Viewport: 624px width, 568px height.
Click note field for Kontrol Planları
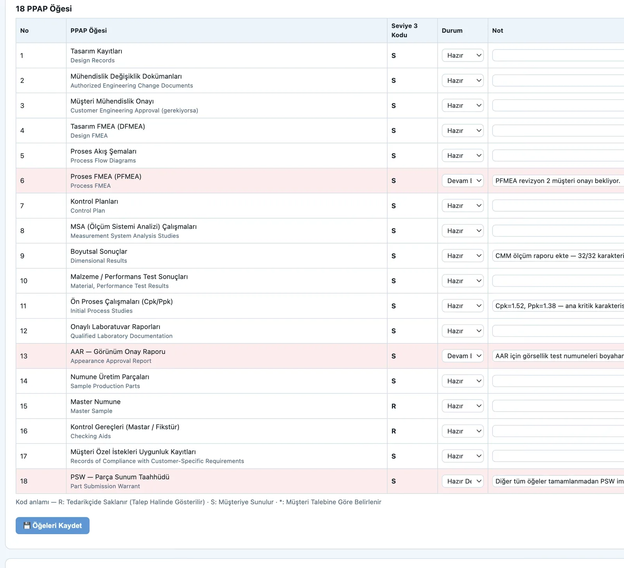pyautogui.click(x=558, y=205)
